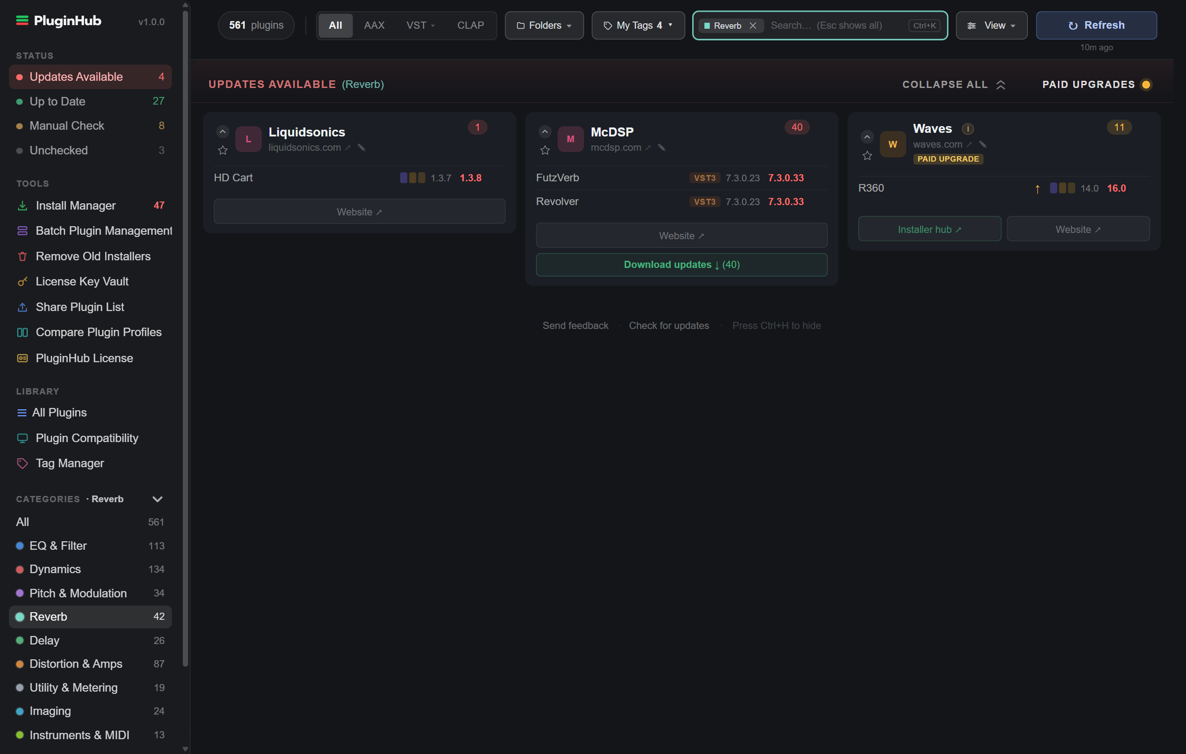Filter by Unchecked status

point(91,150)
